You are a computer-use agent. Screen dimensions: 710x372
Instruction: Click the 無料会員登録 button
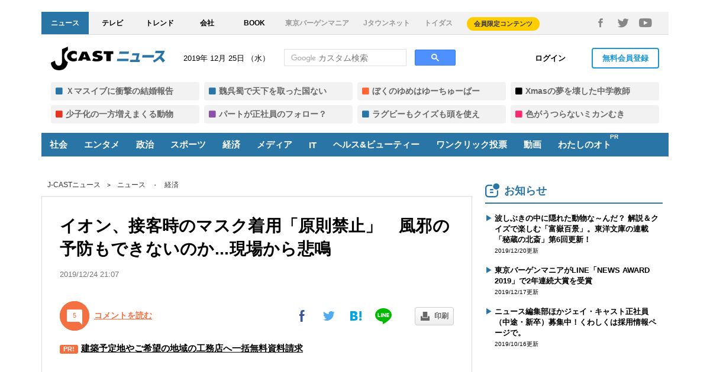(x=625, y=58)
